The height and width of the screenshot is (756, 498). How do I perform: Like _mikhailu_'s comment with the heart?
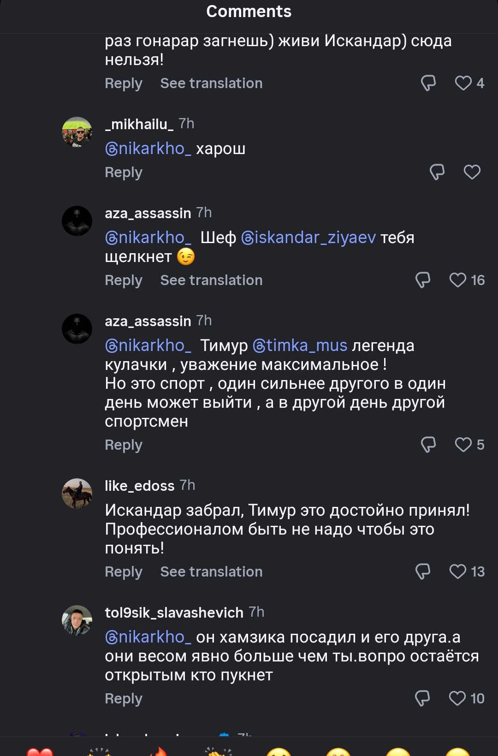point(472,172)
